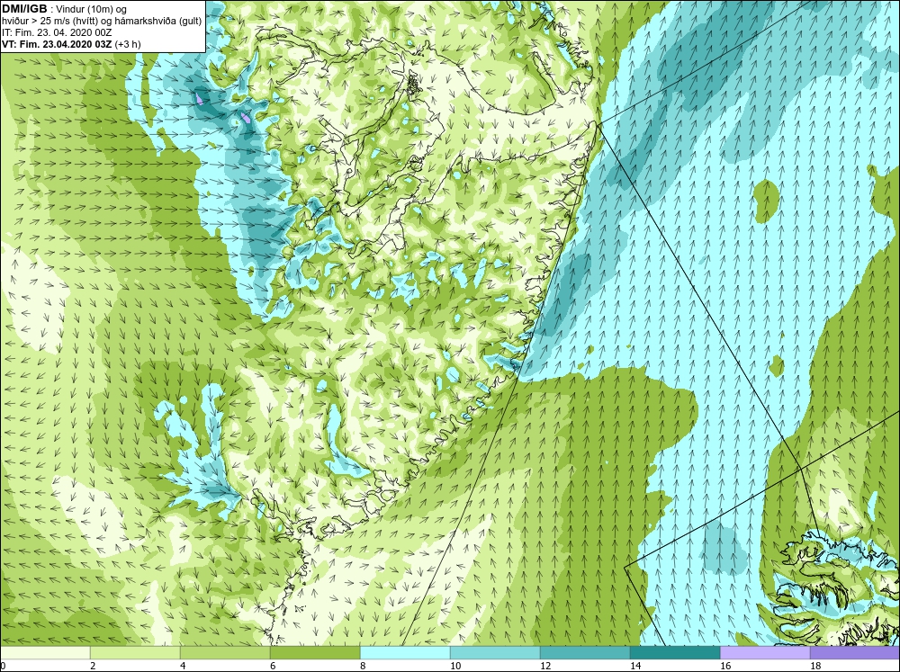The width and height of the screenshot is (900, 672).
Task: Click the '(+3 h)' forecast offset text
Action: 128,44
